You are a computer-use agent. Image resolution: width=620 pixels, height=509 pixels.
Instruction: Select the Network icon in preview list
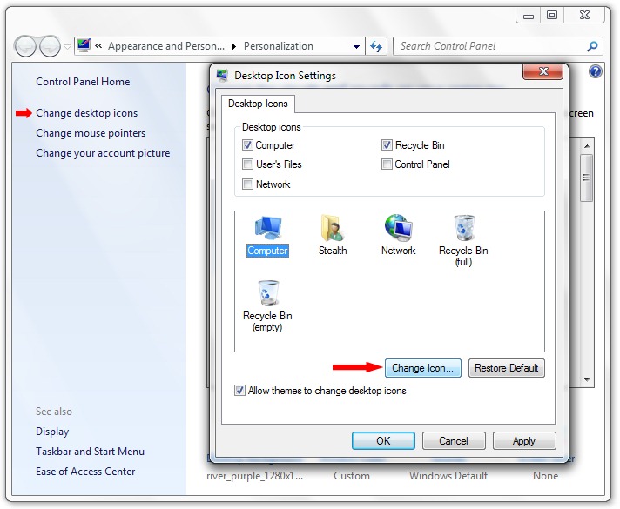point(398,235)
